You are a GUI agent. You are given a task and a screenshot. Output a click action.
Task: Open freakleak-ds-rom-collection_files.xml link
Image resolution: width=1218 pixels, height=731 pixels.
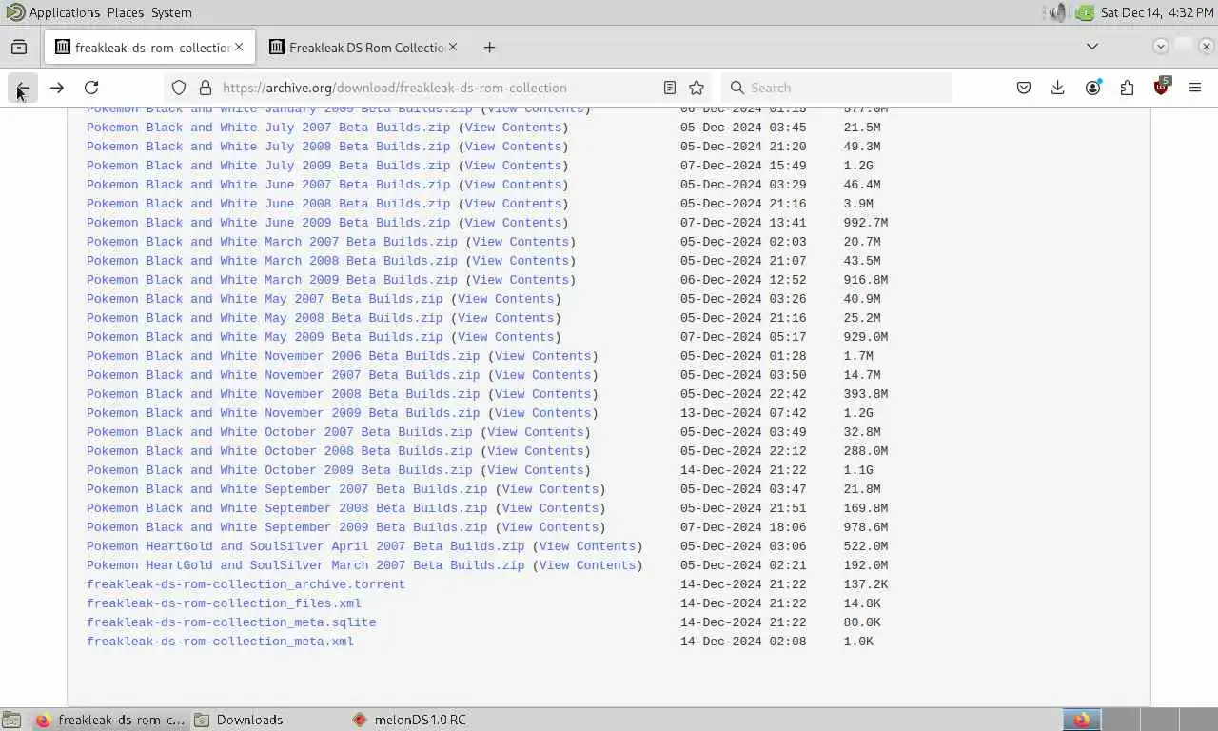224,603
